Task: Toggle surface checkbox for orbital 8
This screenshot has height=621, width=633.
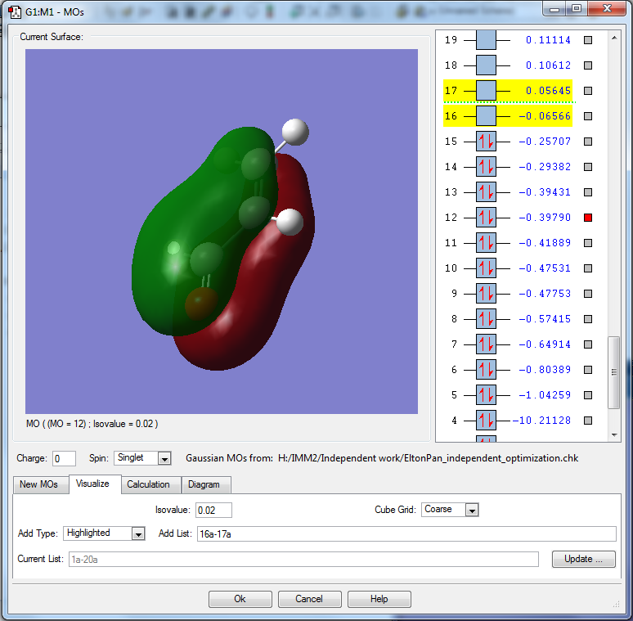Action: (588, 319)
